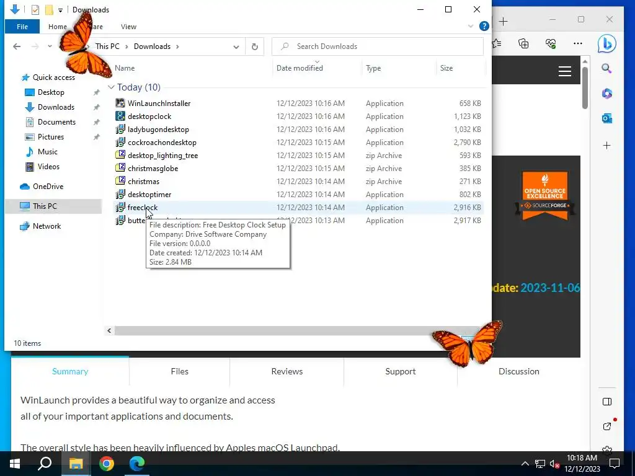Image resolution: width=635 pixels, height=476 pixels.
Task: Click the horizontal scrollbar in Explorer
Action: click(296, 331)
